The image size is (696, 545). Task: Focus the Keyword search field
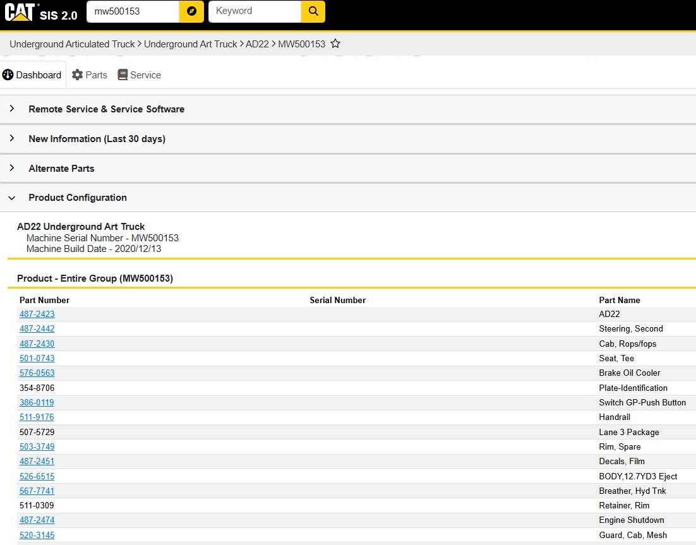(255, 11)
